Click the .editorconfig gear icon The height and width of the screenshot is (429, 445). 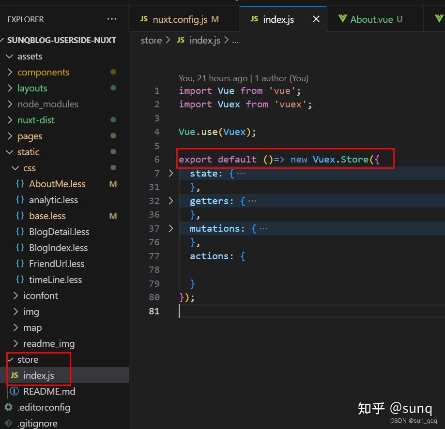click(8, 407)
